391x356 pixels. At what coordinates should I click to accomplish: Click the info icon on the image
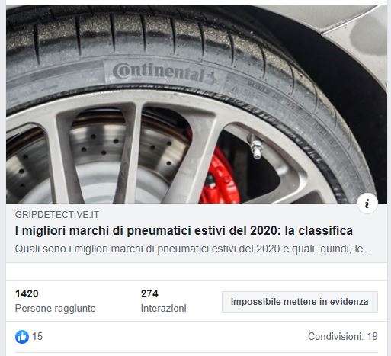367,204
